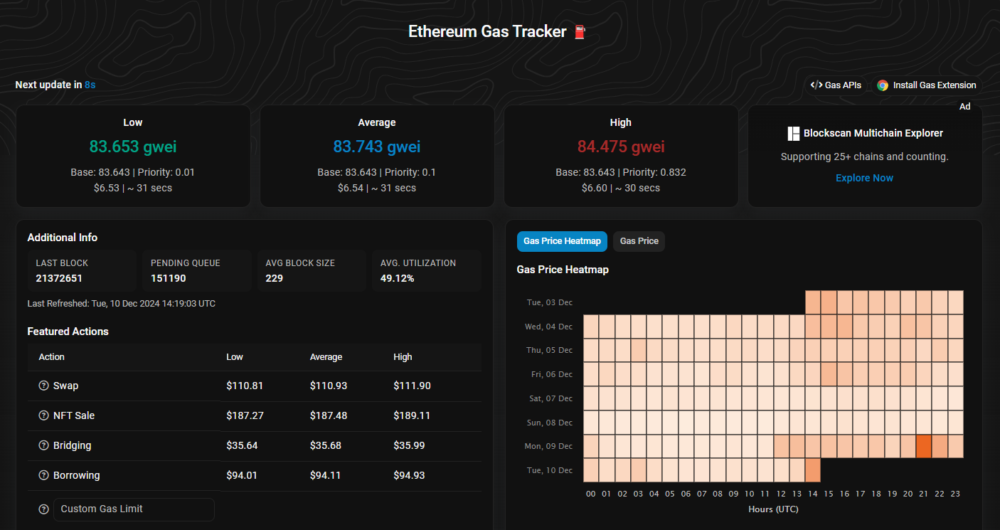
Task: Click the Bridging action label
Action: (72, 445)
